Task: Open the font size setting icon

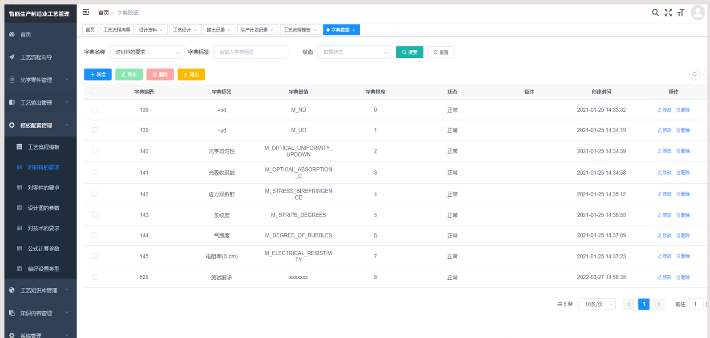Action: [681, 12]
